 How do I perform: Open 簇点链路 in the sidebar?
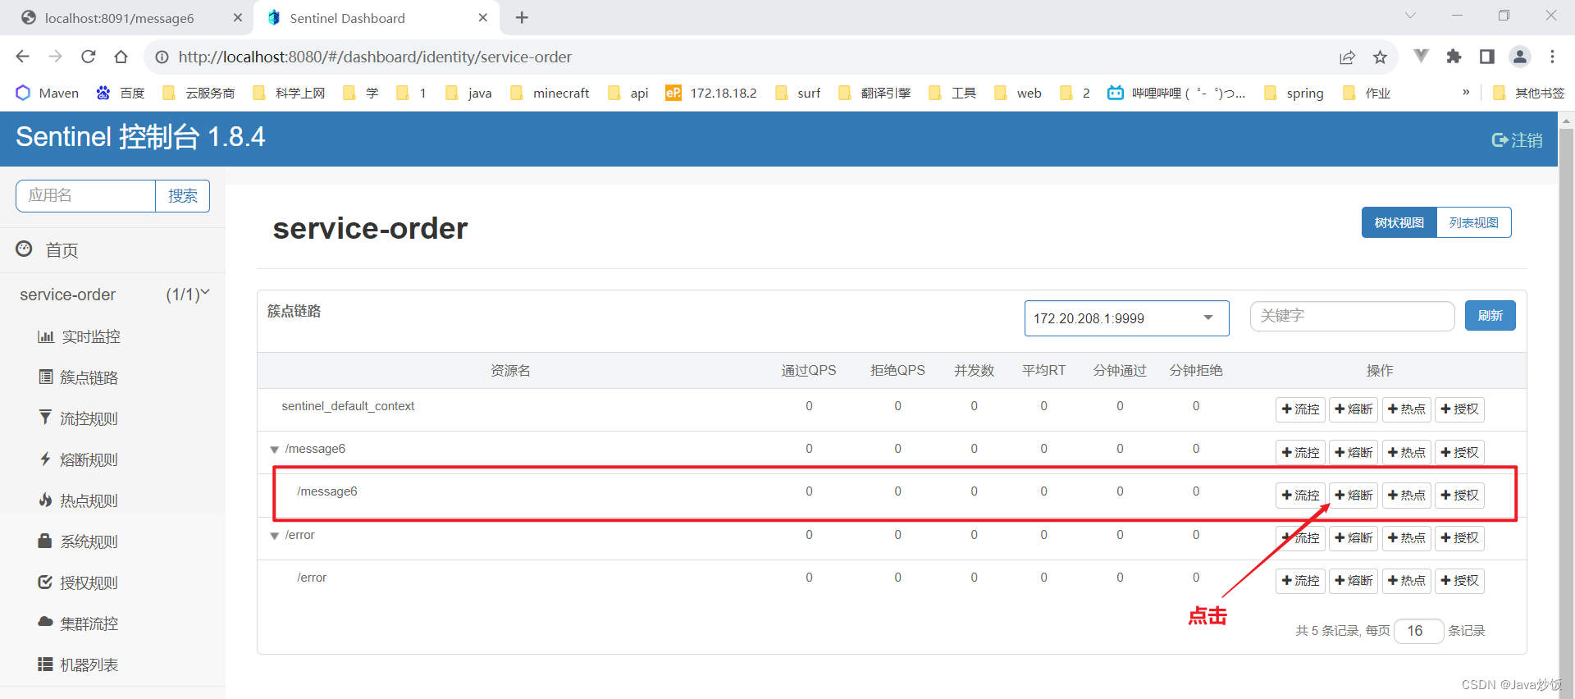click(x=79, y=377)
